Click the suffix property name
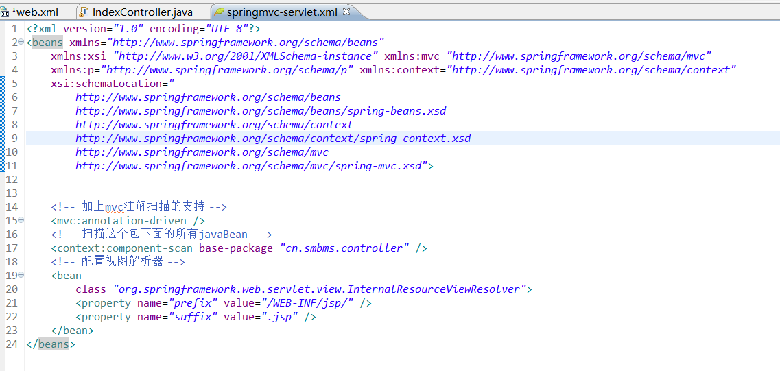This screenshot has width=780, height=371. (x=194, y=316)
